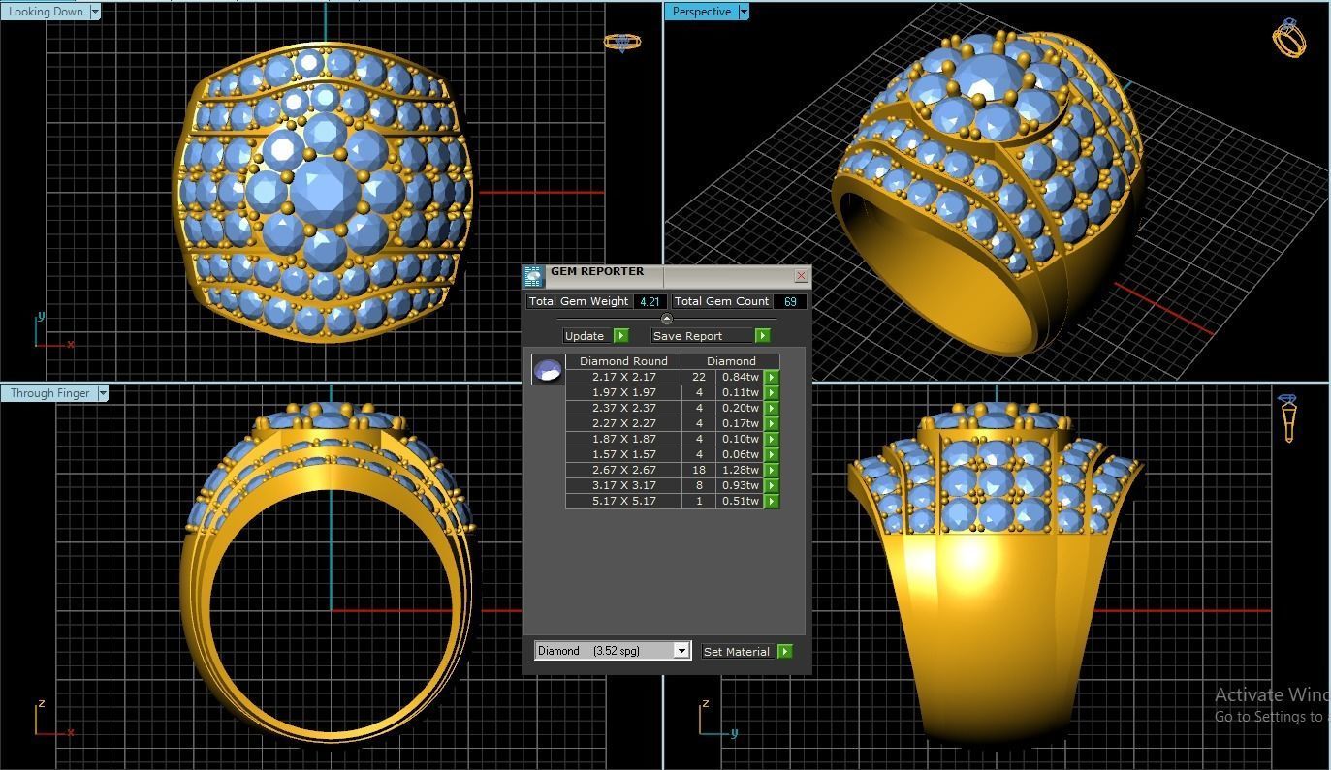1331x770 pixels.
Task: Select the 5.17 X 5.17 size cell
Action: (x=623, y=501)
